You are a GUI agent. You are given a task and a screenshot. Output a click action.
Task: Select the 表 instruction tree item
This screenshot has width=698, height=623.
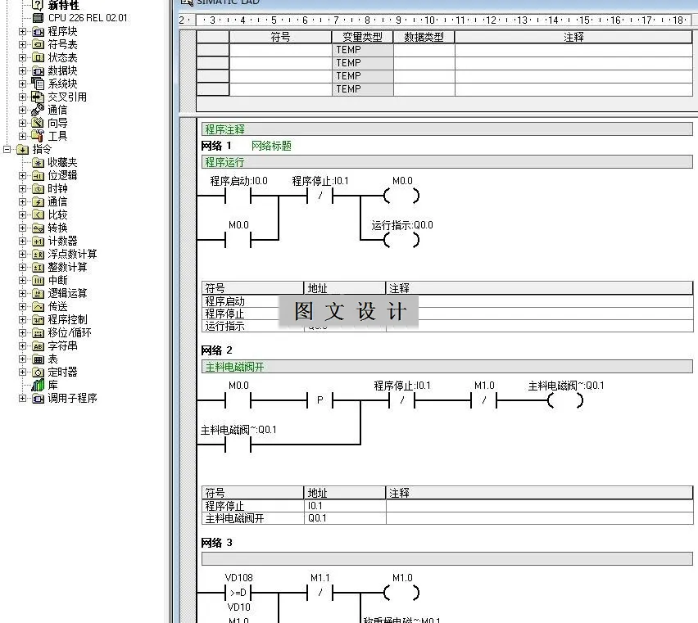click(x=52, y=359)
